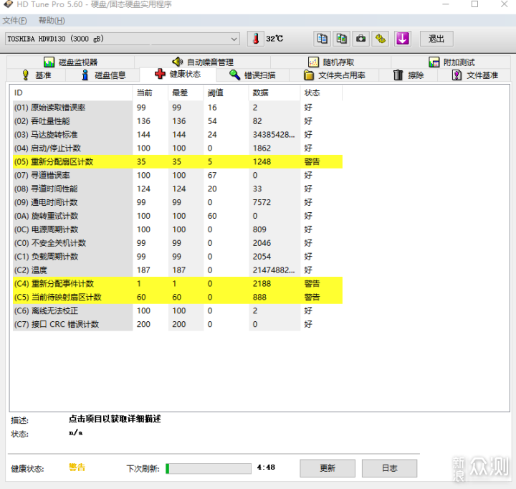Select warning row (05) 重新分配扇区计数
Viewport: 516px width, 489px height.
[178, 161]
